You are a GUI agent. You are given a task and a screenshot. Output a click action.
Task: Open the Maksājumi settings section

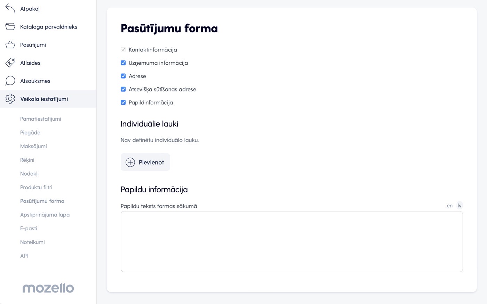[33, 146]
